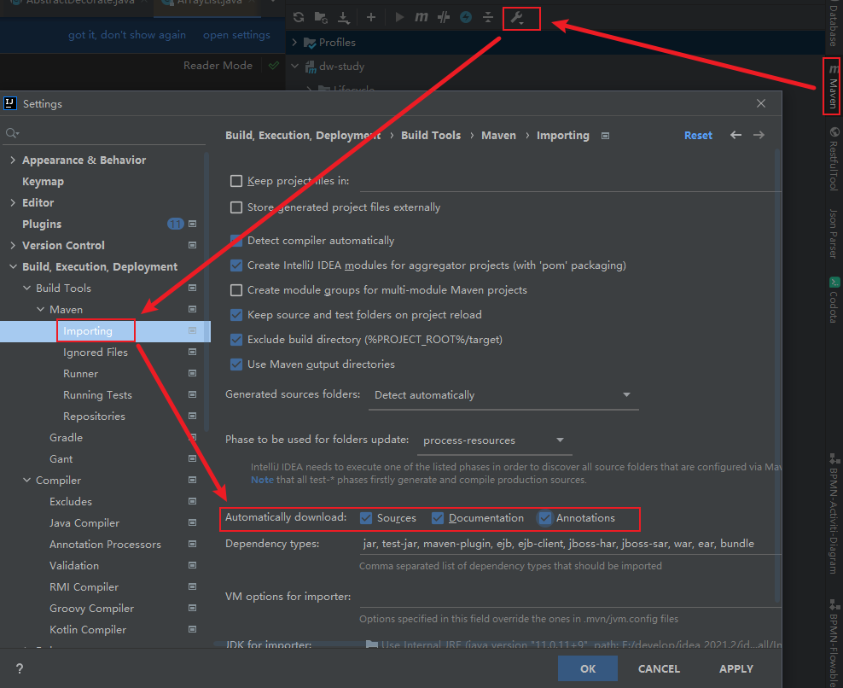
Task: Collapse the Compiler settings node
Action: [27, 480]
